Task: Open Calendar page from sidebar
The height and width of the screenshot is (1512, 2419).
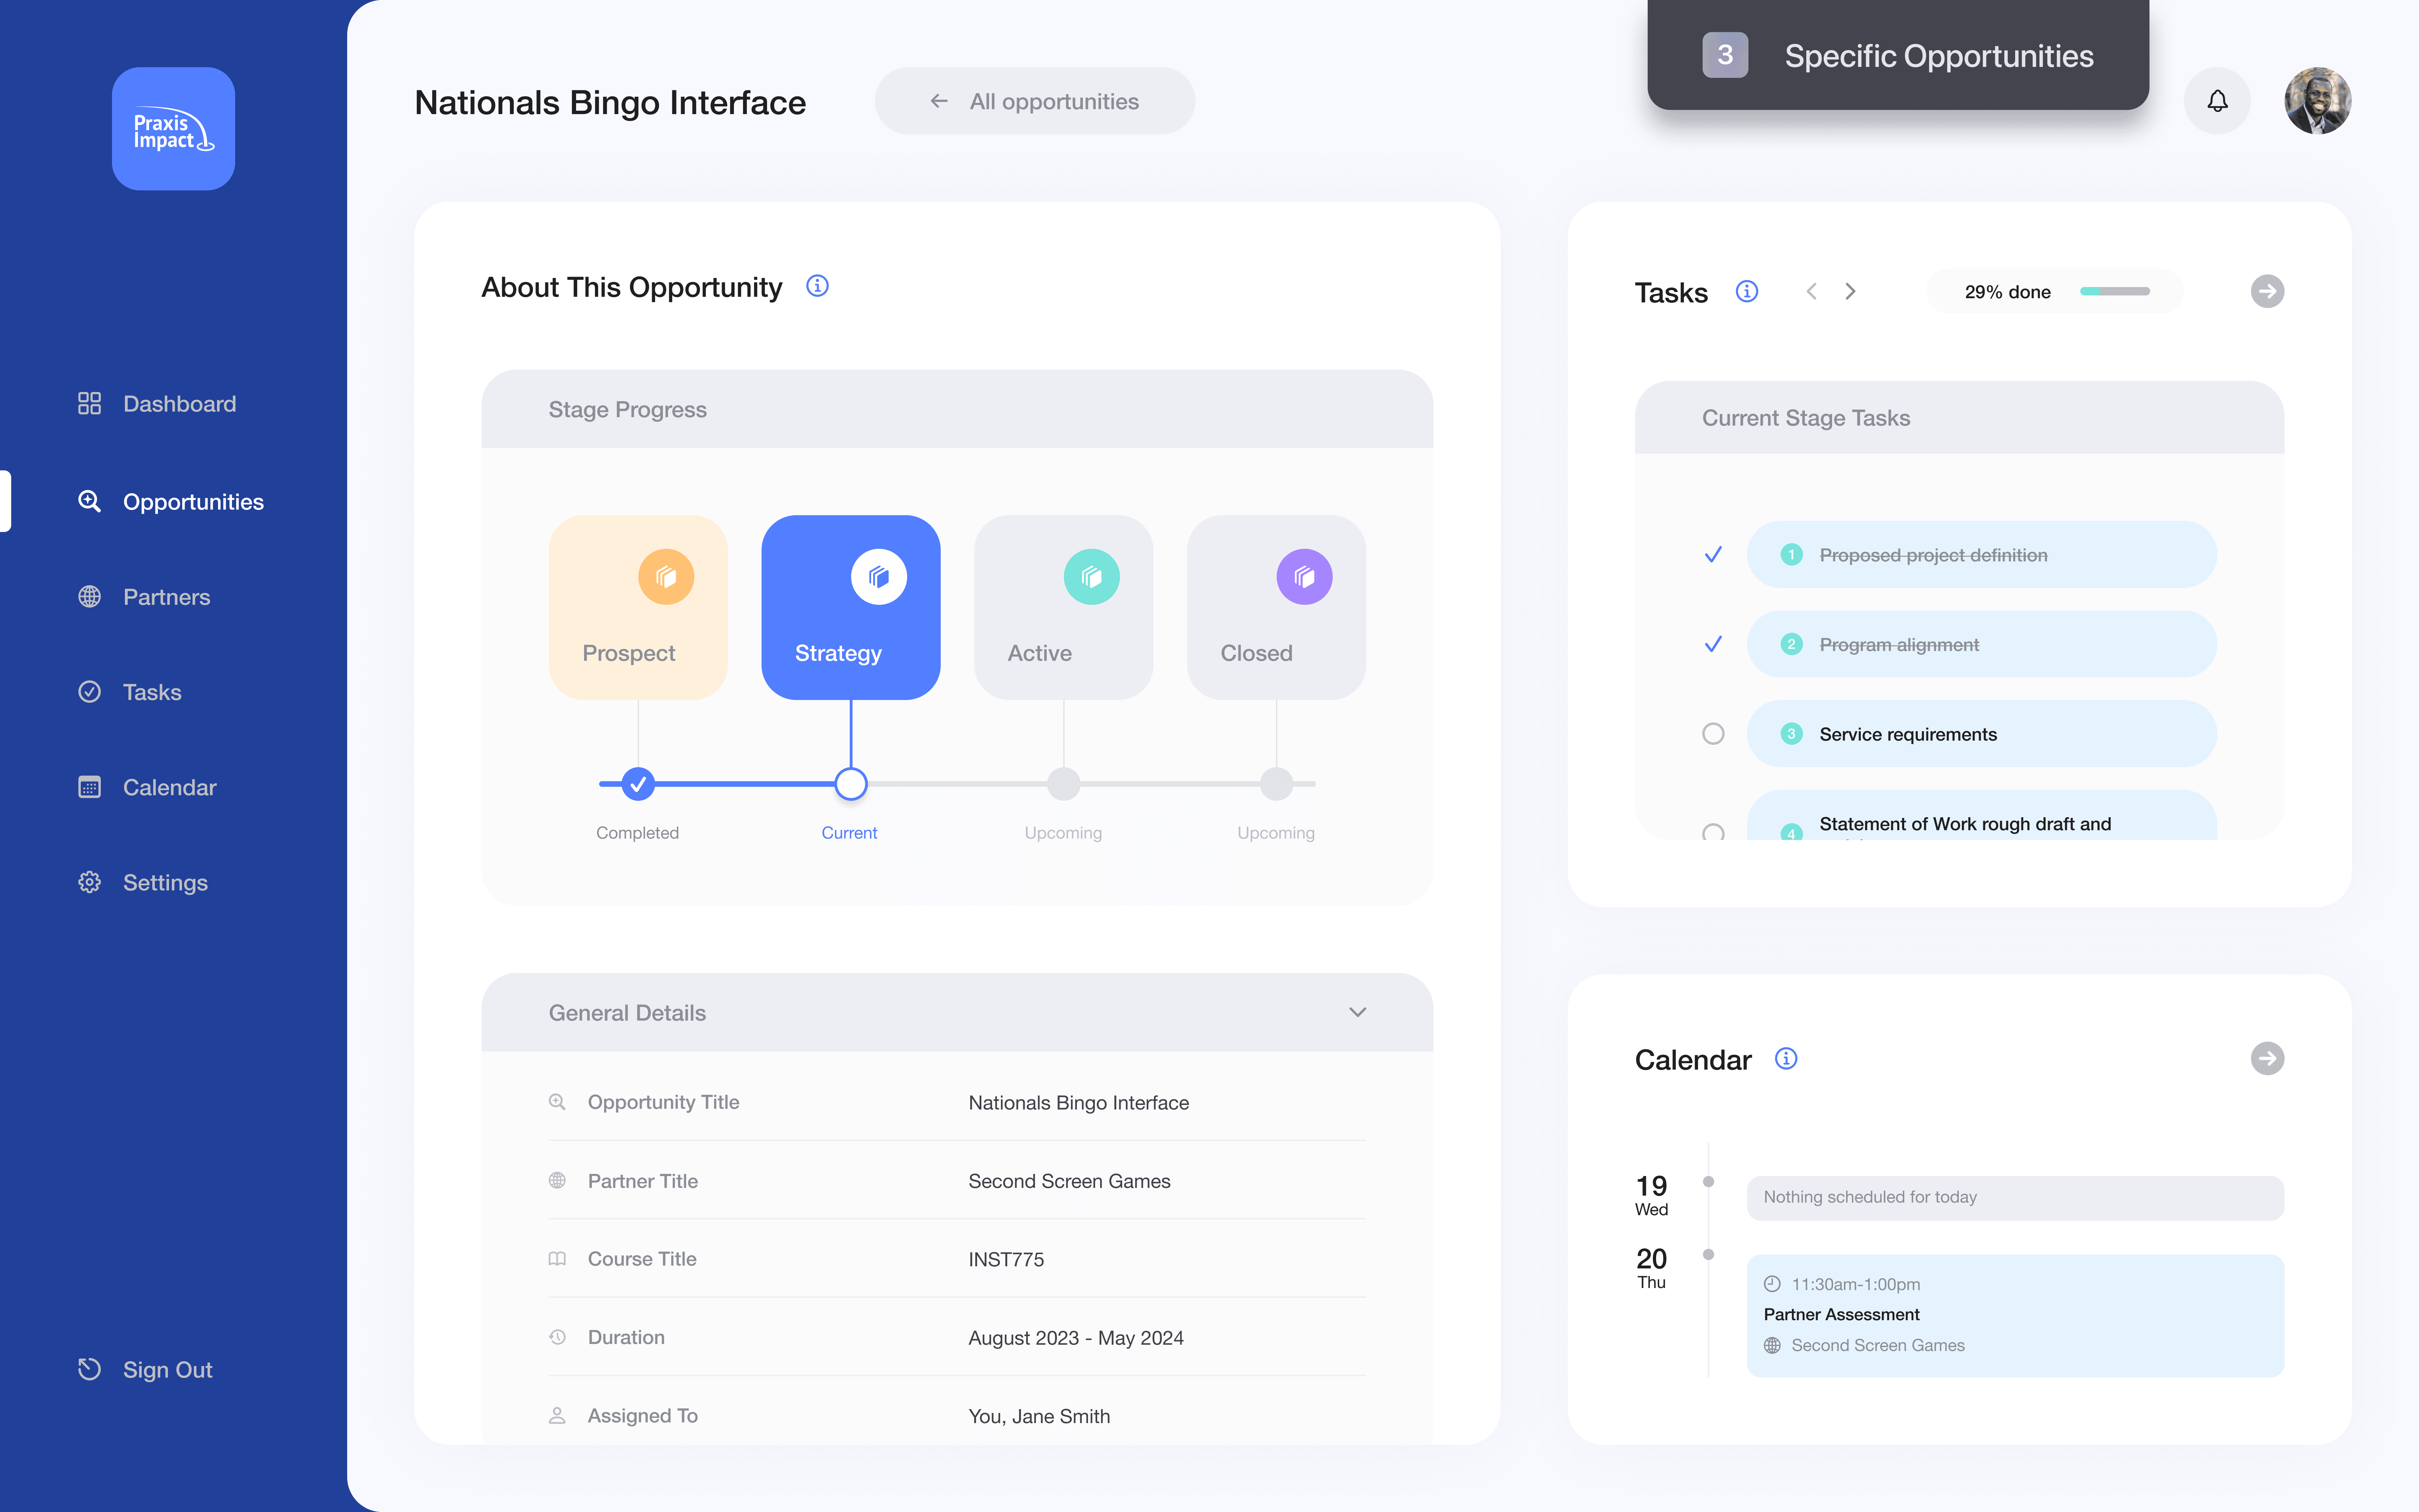Action: coord(148,787)
